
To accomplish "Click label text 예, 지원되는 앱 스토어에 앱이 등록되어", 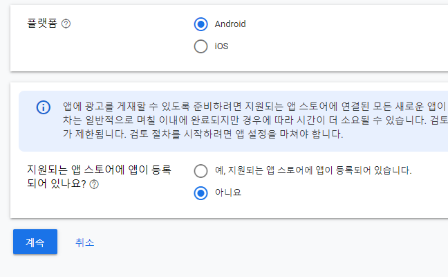I will [x=313, y=170].
